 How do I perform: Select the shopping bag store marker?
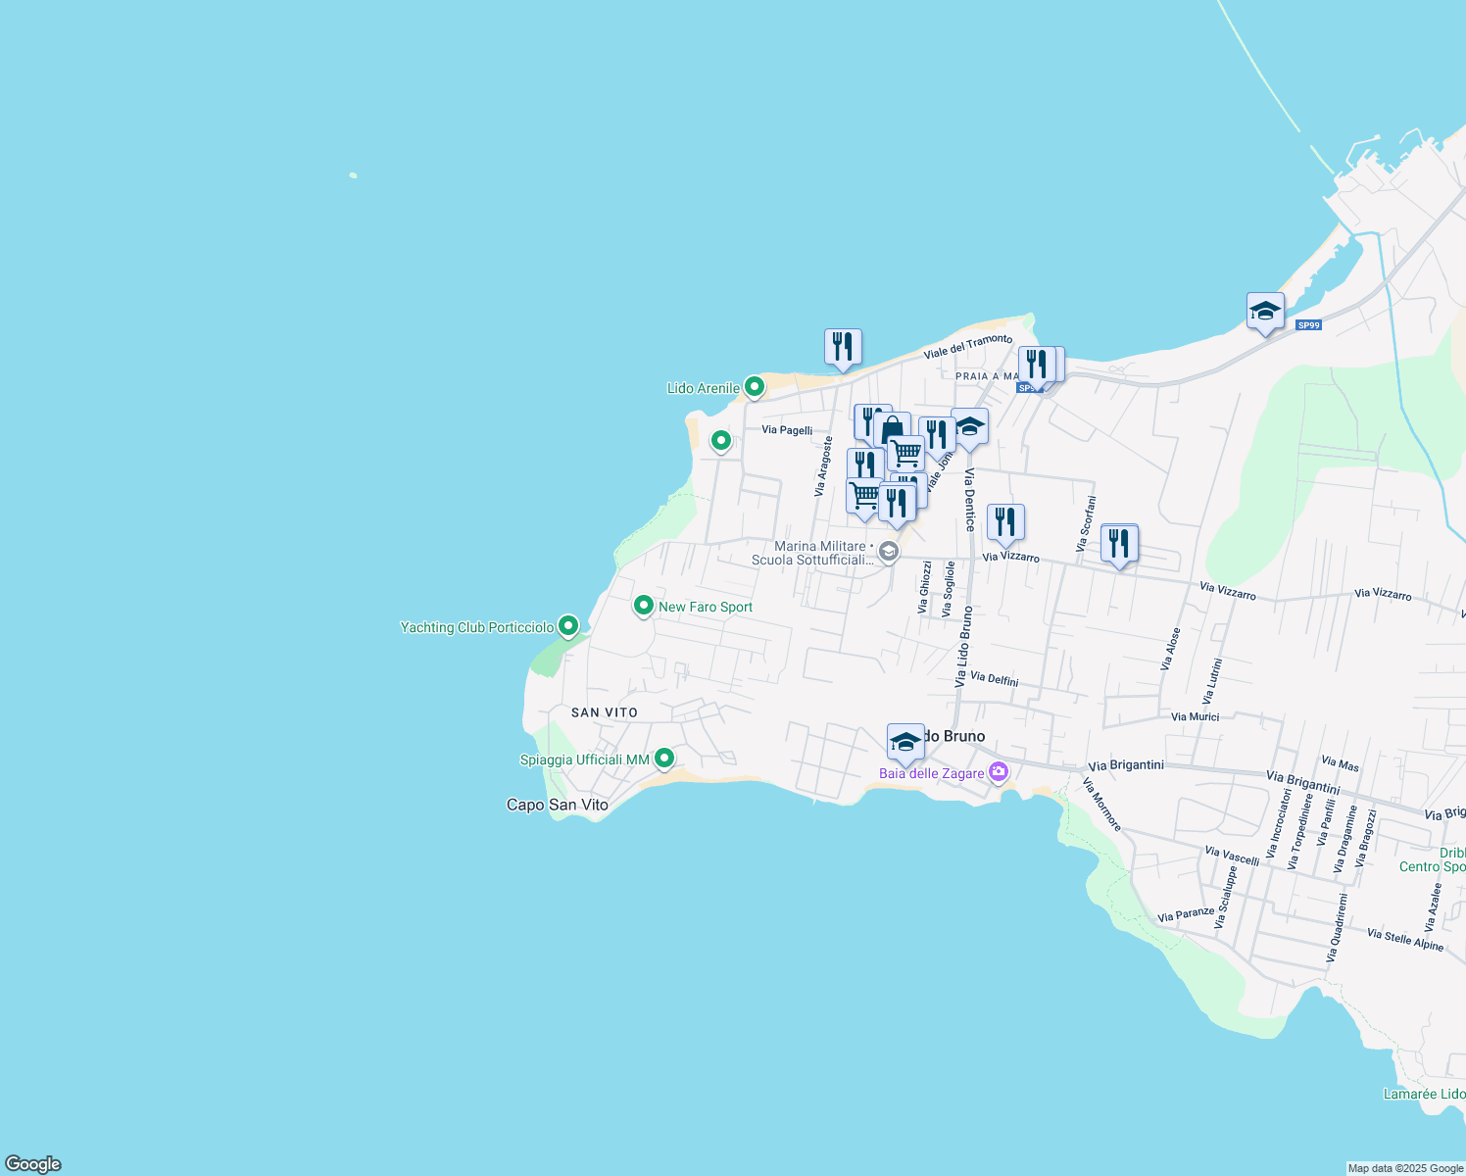coord(893,429)
